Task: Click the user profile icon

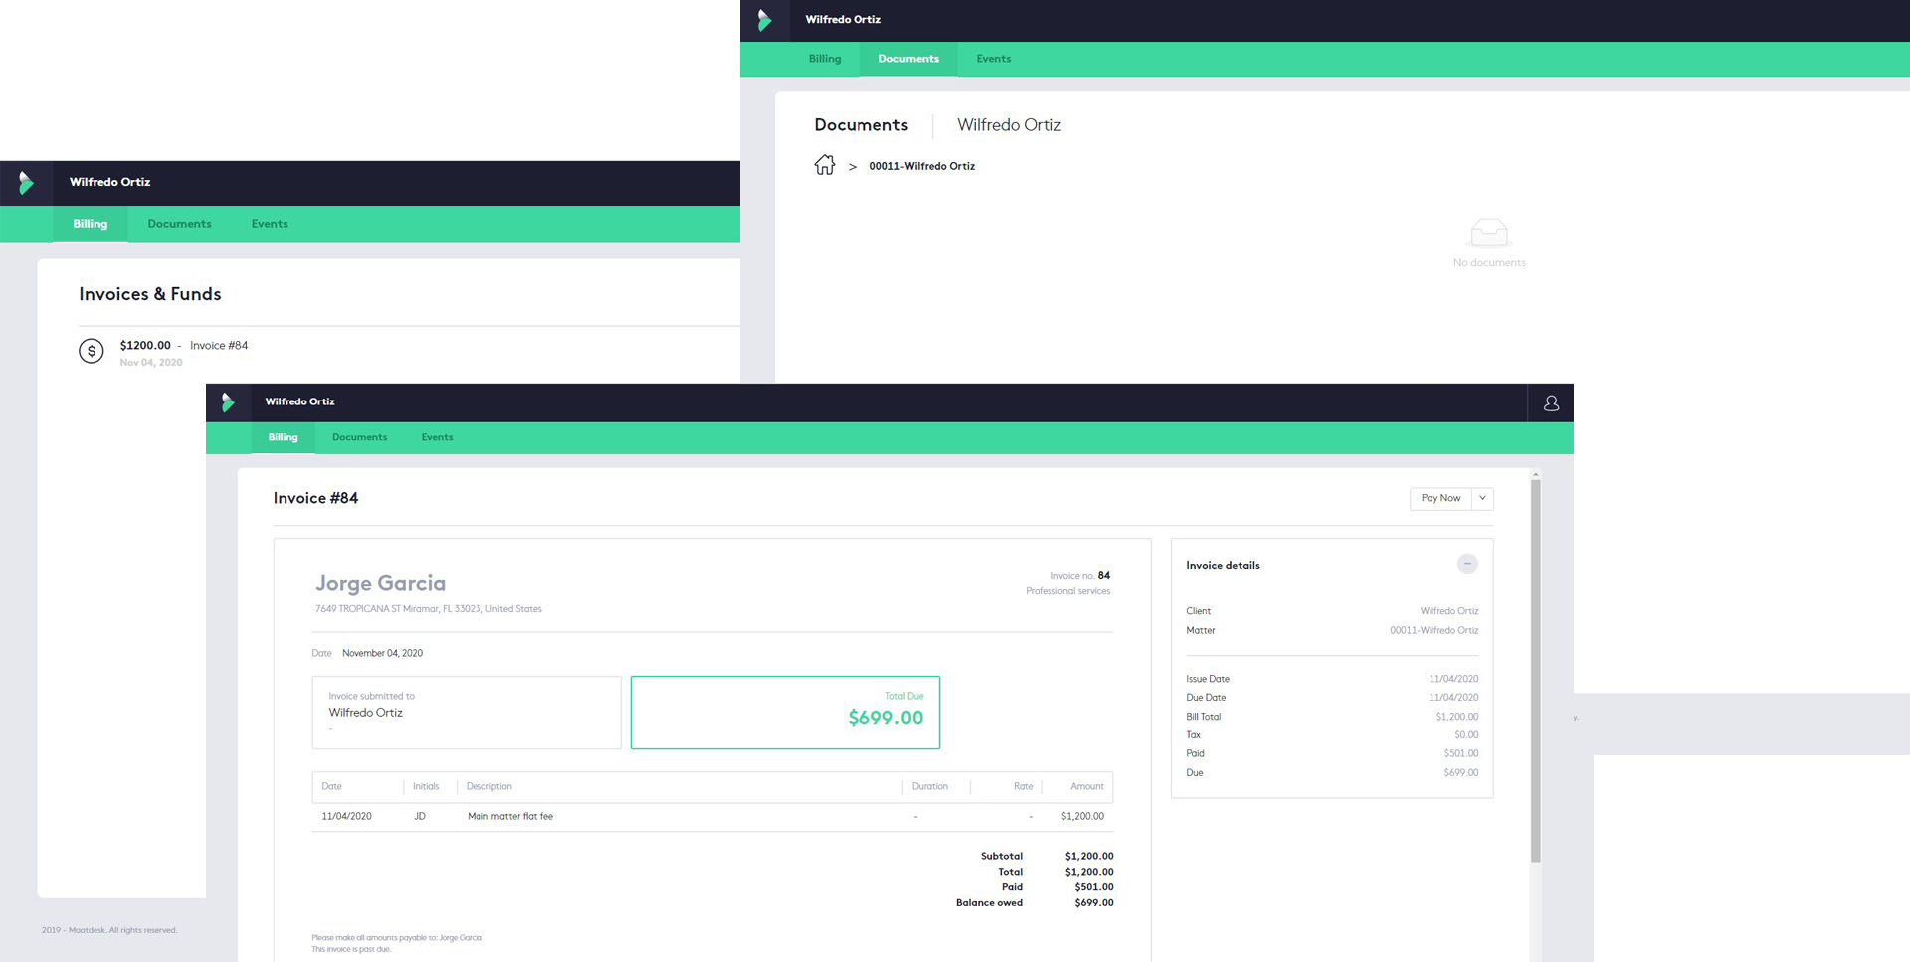Action: coord(1550,403)
